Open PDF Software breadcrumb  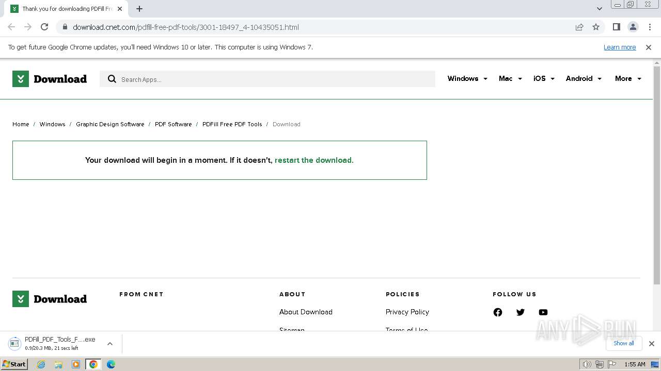173,124
